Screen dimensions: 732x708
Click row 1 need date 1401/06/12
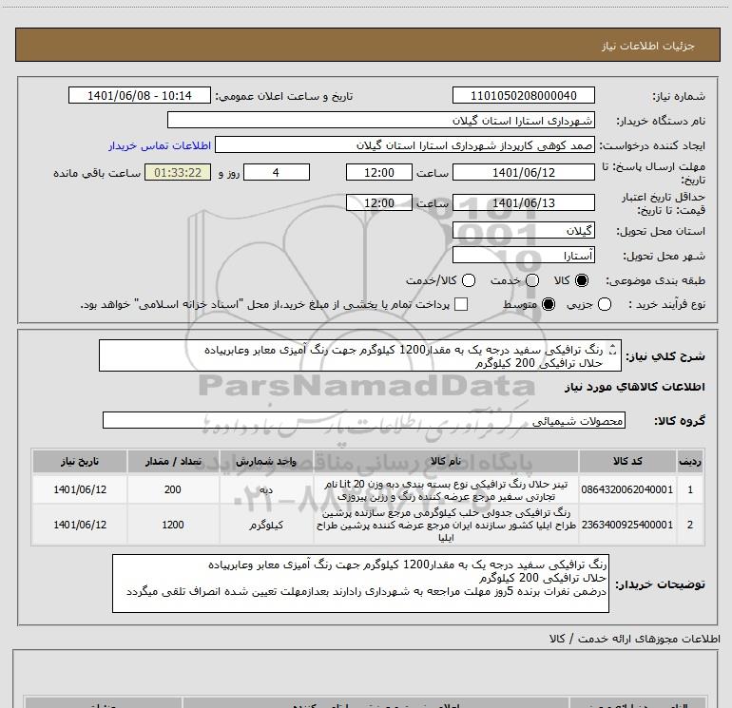coord(80,489)
